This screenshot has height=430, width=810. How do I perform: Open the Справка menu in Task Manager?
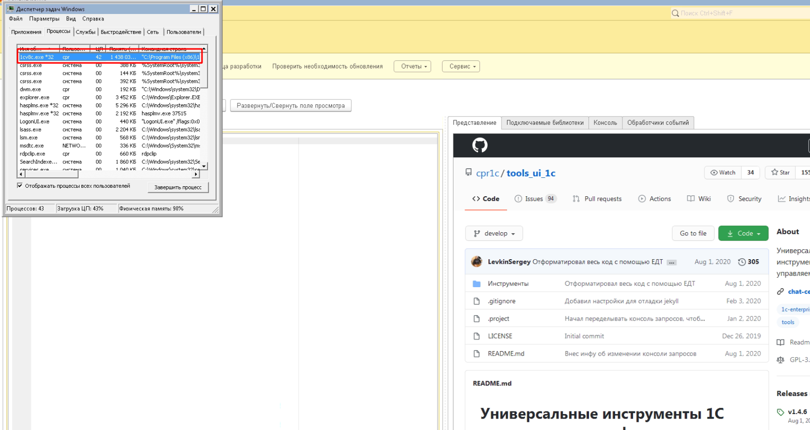click(93, 19)
